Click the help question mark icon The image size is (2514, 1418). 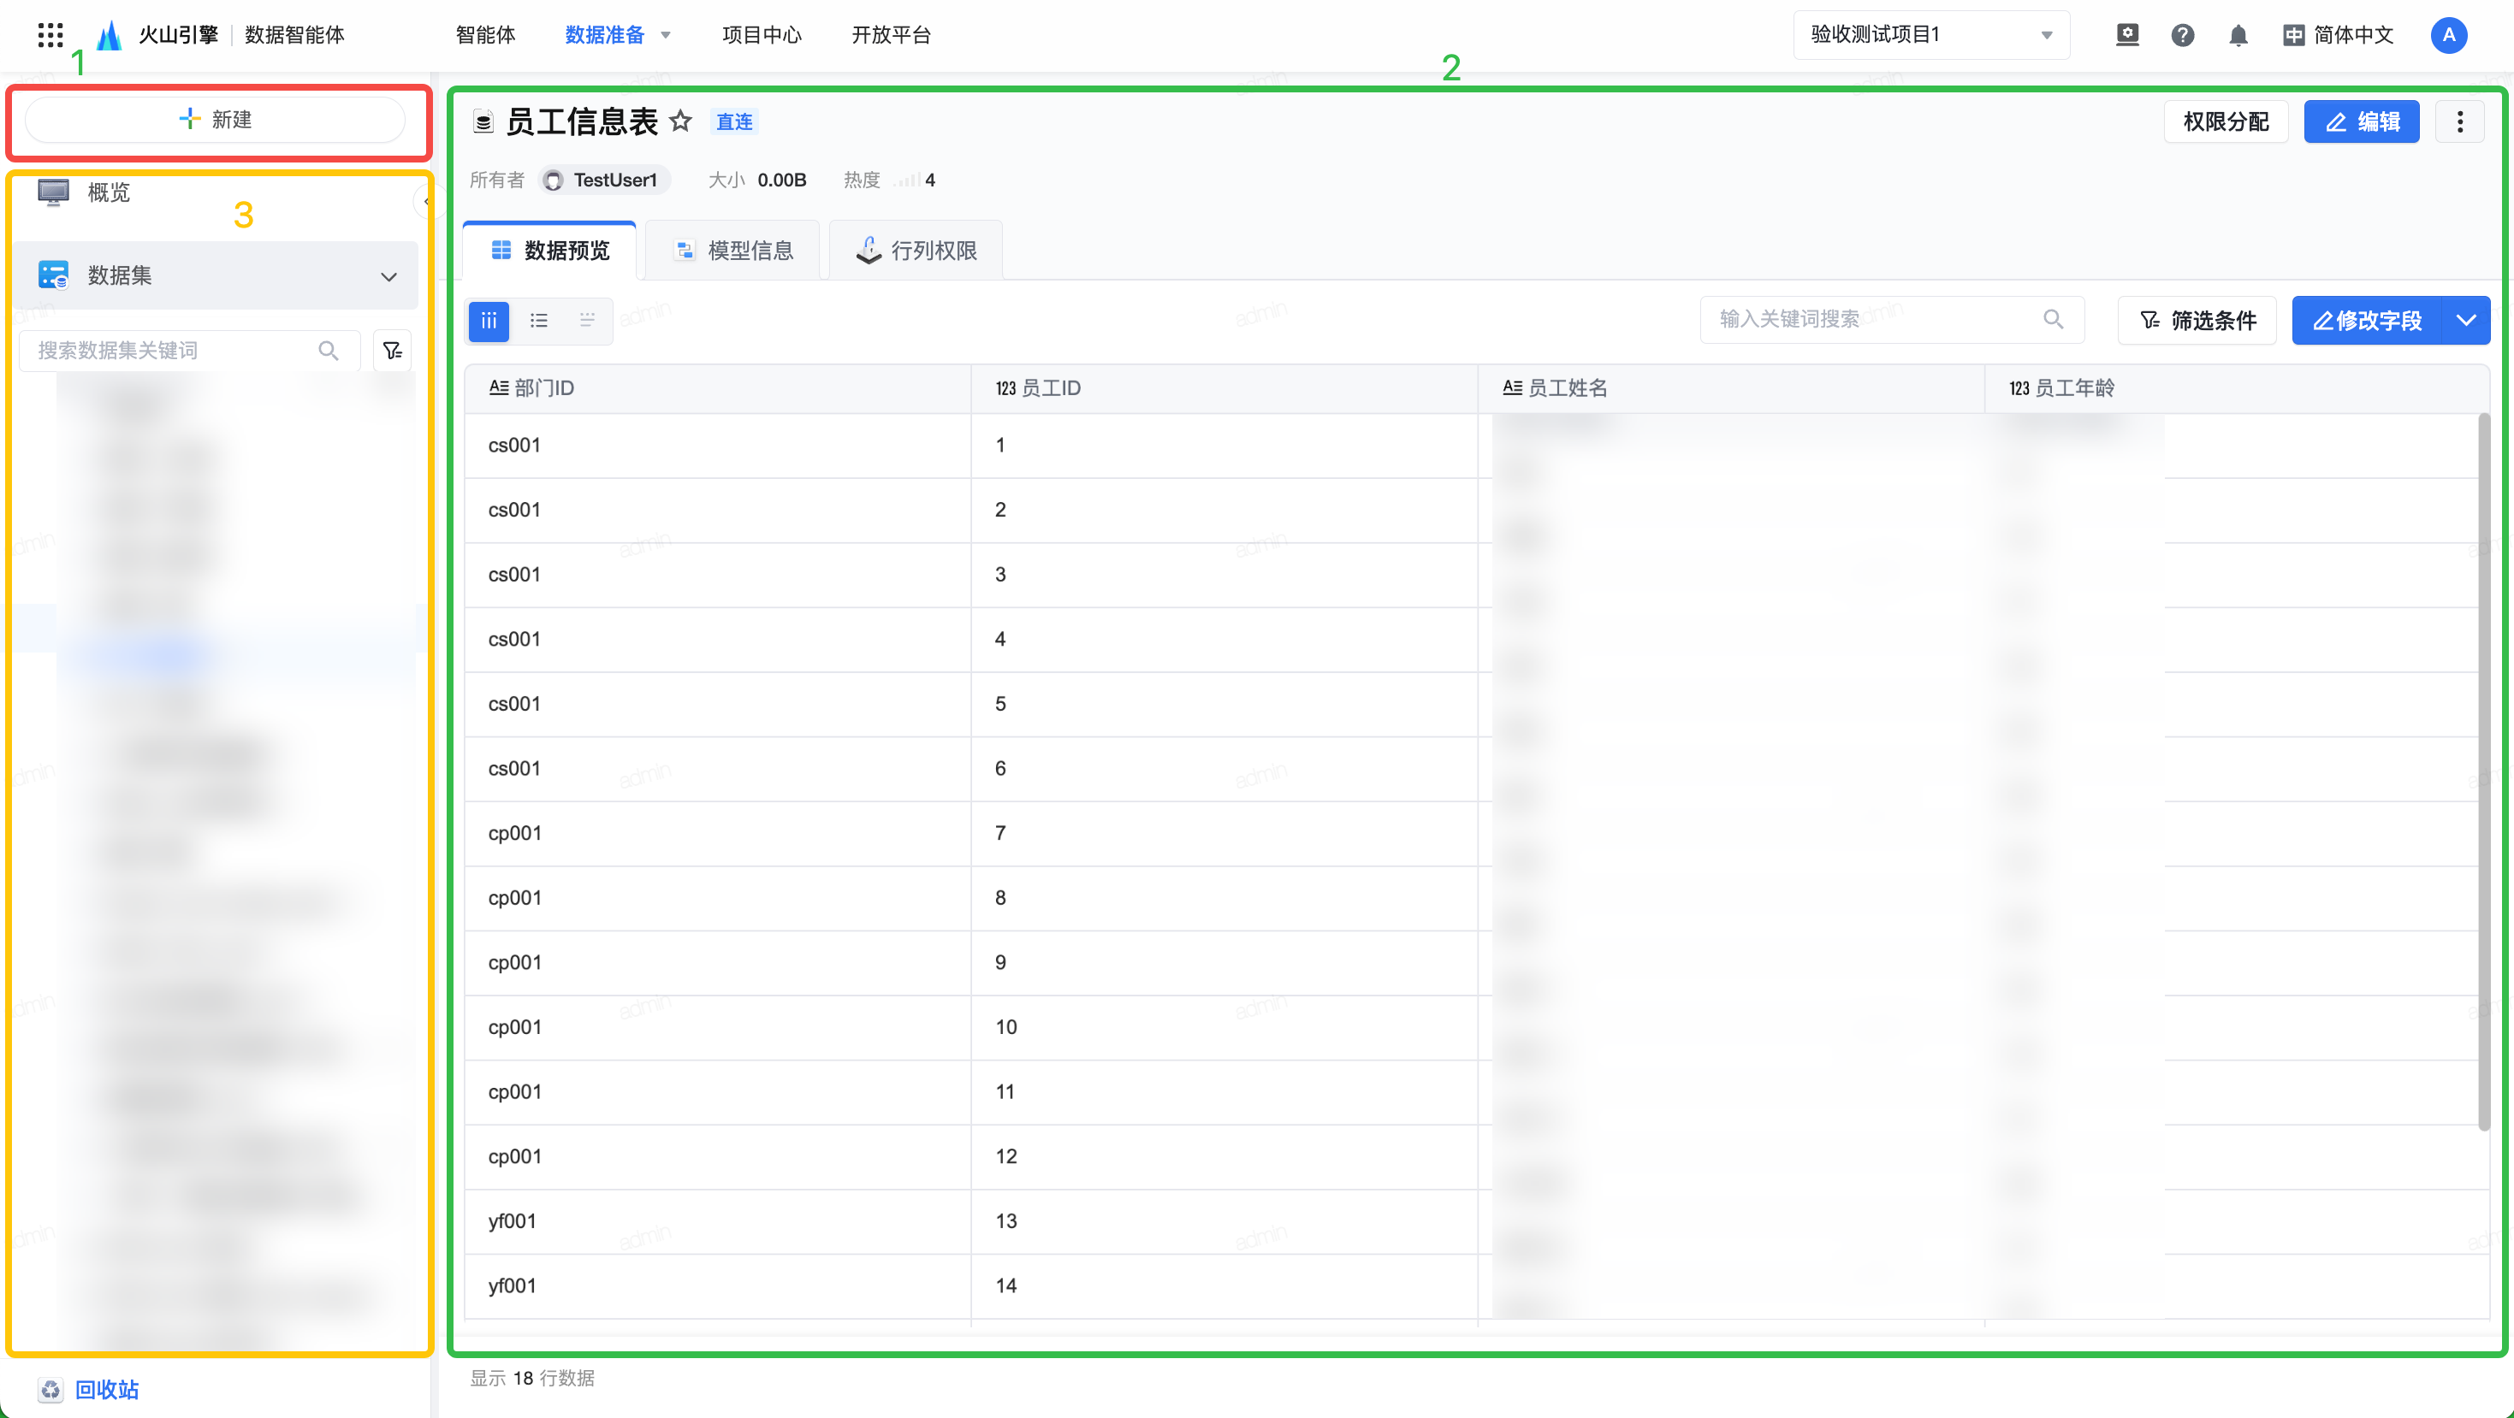pyautogui.click(x=2182, y=35)
